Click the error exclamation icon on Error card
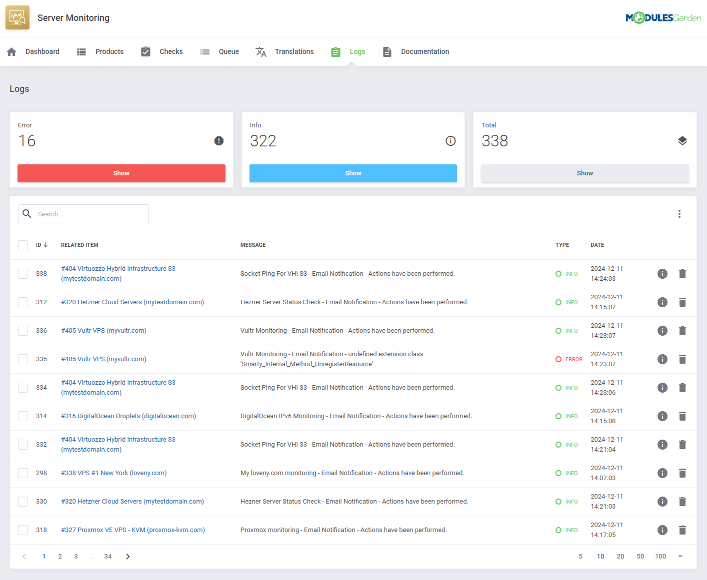The height and width of the screenshot is (580, 707). [x=219, y=140]
